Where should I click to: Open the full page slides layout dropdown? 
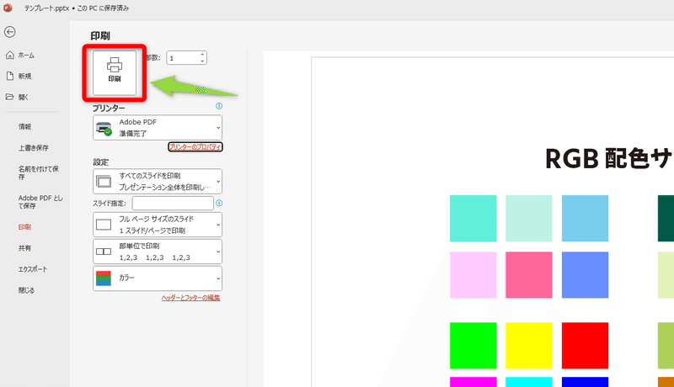tap(158, 225)
